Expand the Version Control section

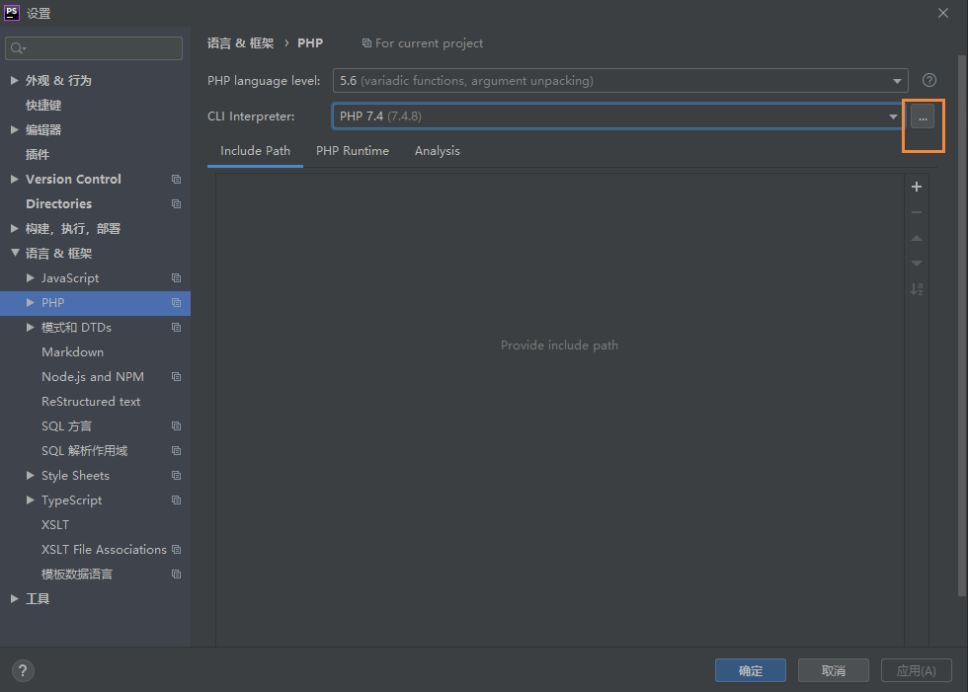[x=14, y=179]
